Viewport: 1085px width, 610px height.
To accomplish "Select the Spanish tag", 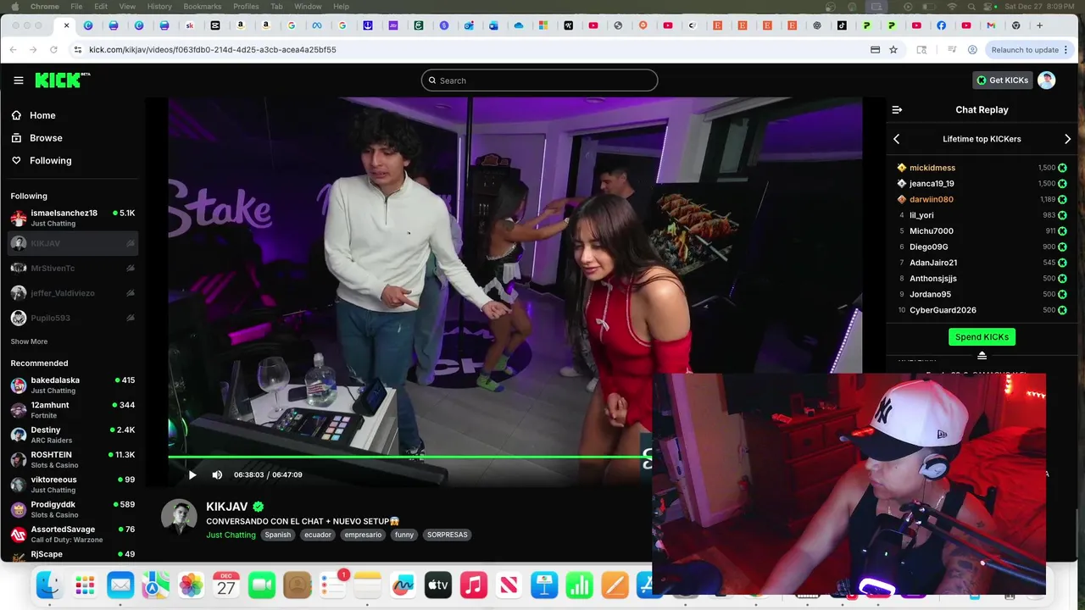I will (277, 535).
